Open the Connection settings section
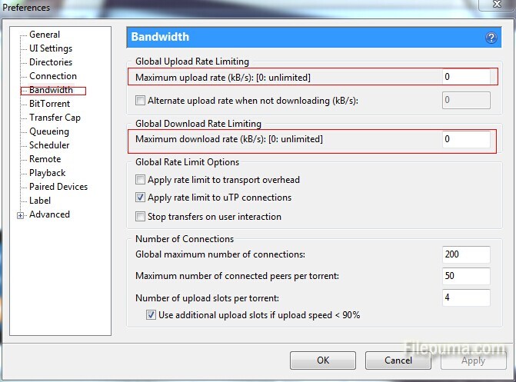The height and width of the screenshot is (382, 516). [x=53, y=76]
